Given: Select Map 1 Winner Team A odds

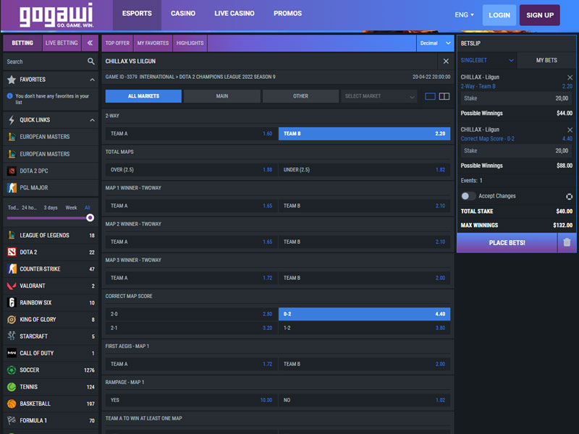Looking at the screenshot, I should tap(192, 205).
